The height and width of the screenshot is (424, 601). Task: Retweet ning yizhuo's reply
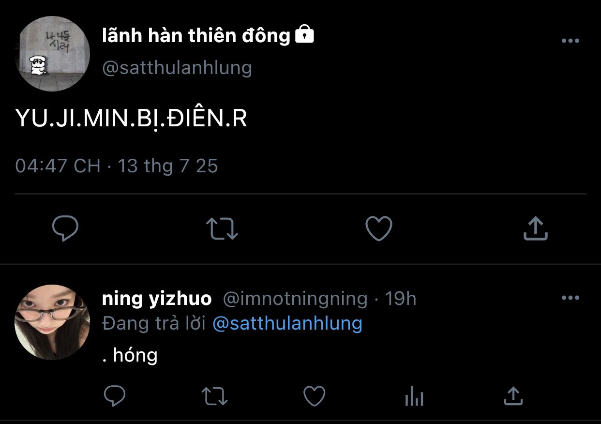(214, 396)
